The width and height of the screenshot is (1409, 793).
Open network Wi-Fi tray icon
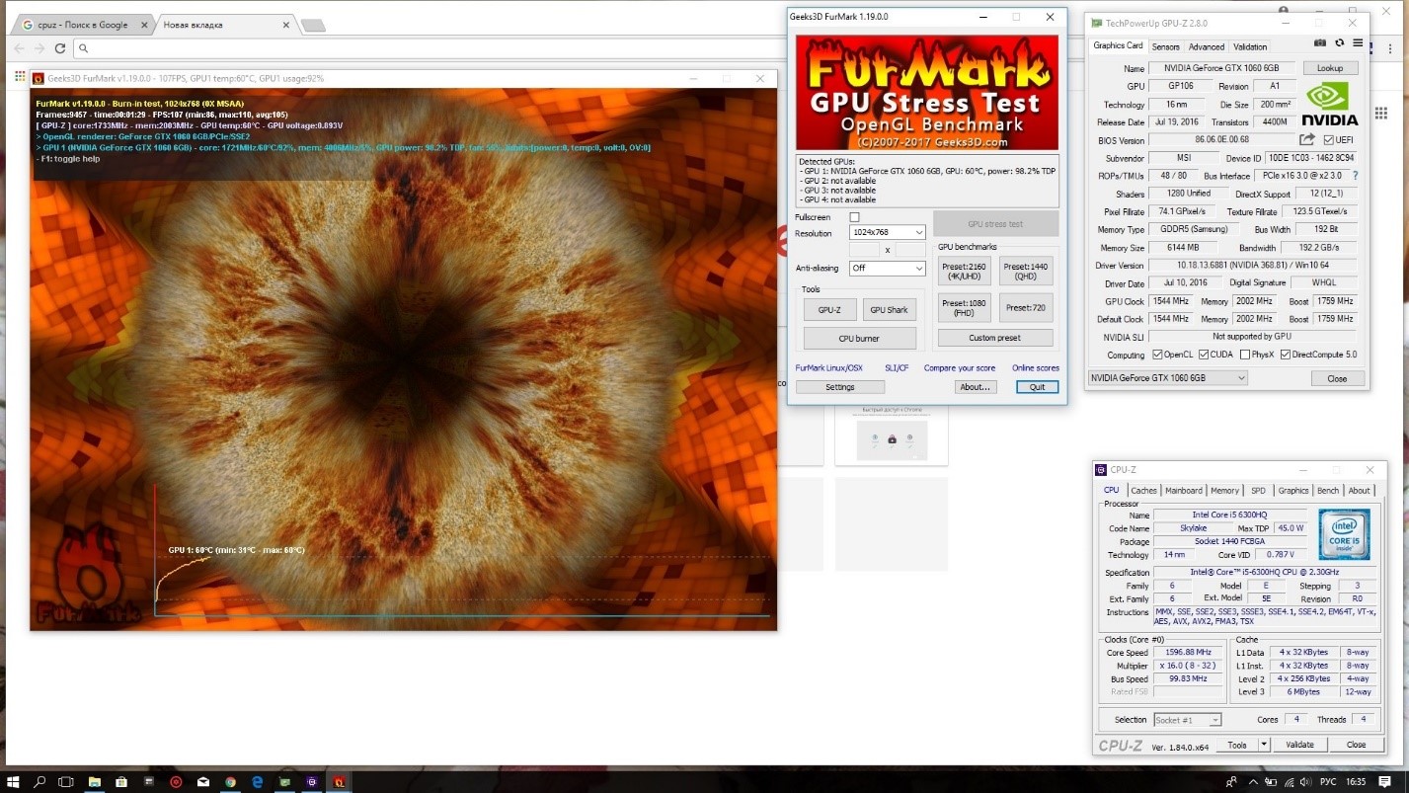pos(1289,782)
